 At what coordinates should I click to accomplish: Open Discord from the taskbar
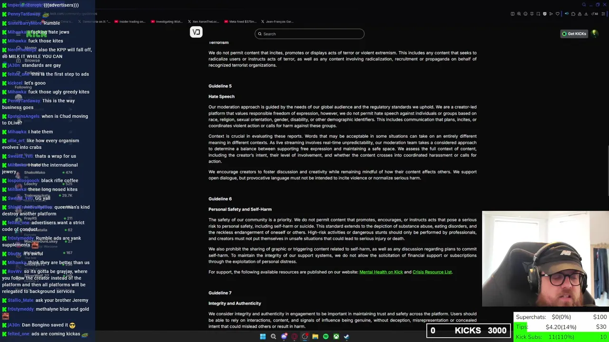click(284, 336)
